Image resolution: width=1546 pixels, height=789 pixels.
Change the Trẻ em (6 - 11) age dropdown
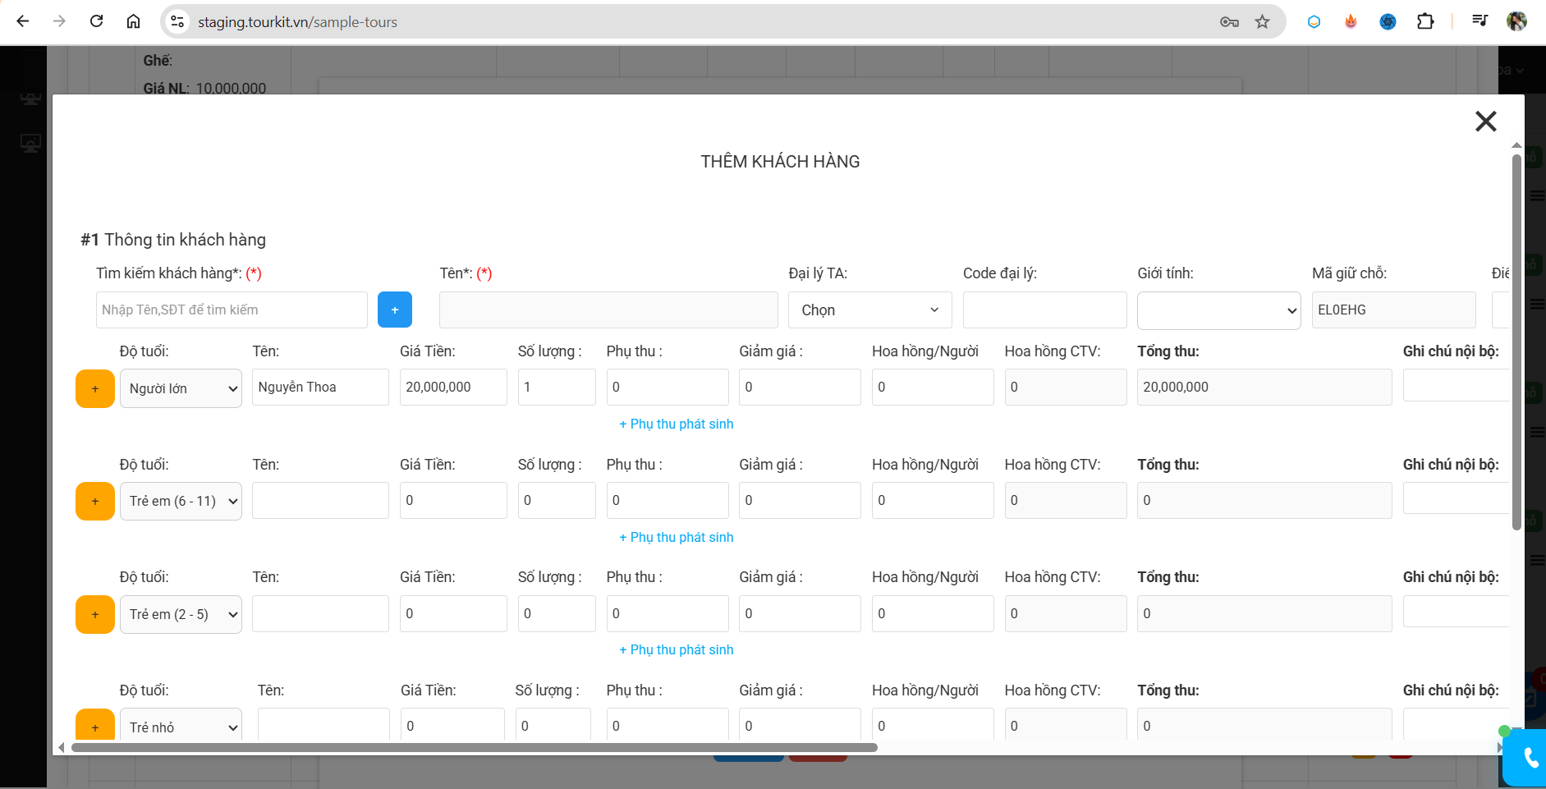point(181,501)
